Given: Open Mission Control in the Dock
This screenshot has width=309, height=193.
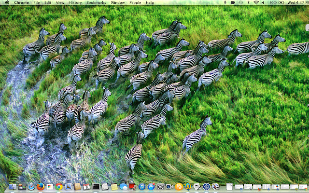Looking at the screenshot, I should point(22,187).
